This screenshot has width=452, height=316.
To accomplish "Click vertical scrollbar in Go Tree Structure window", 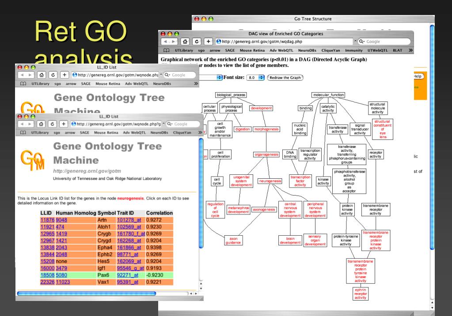I will (432, 138).
